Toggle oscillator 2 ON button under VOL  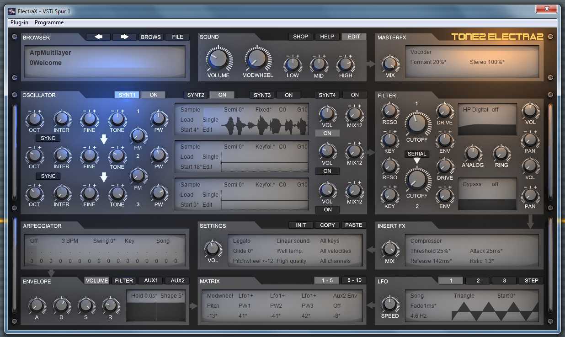pos(327,171)
